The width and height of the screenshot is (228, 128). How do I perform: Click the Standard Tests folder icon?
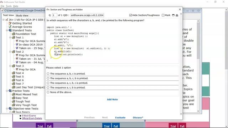(10, 30)
